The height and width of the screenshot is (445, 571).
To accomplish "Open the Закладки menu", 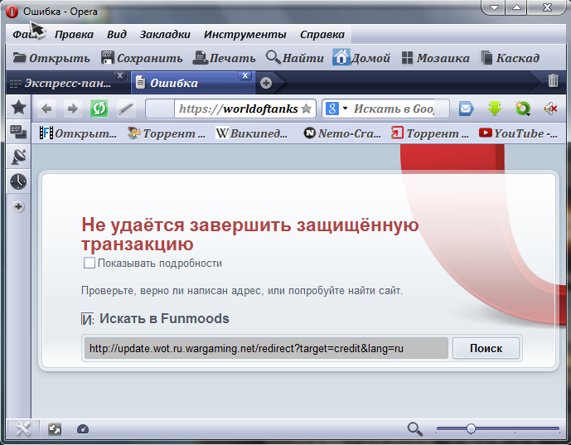I will click(x=165, y=35).
